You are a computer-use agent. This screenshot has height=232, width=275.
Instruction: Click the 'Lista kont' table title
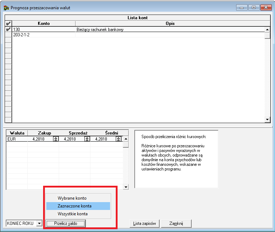pos(137,18)
